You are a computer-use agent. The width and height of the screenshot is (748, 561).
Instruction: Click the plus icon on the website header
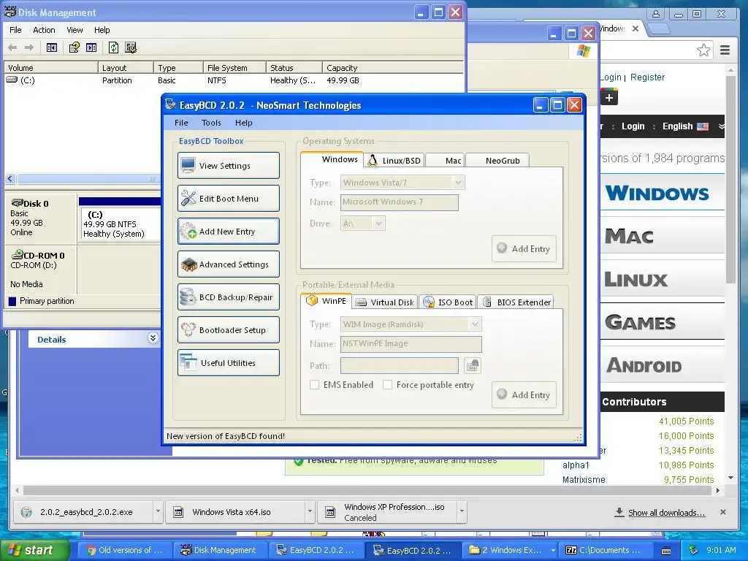(609, 98)
